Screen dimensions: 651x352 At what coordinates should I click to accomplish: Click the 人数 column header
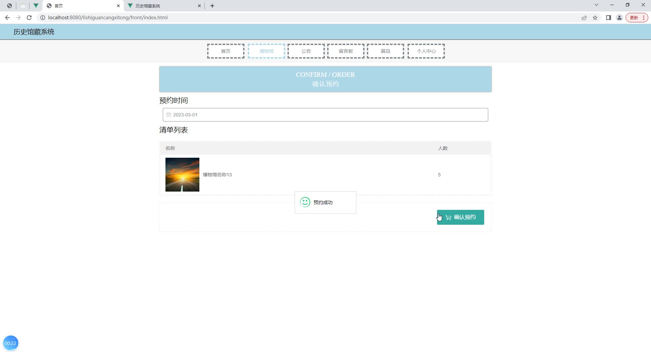(443, 148)
